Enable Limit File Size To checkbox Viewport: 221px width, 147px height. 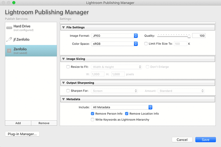[x=146, y=44]
